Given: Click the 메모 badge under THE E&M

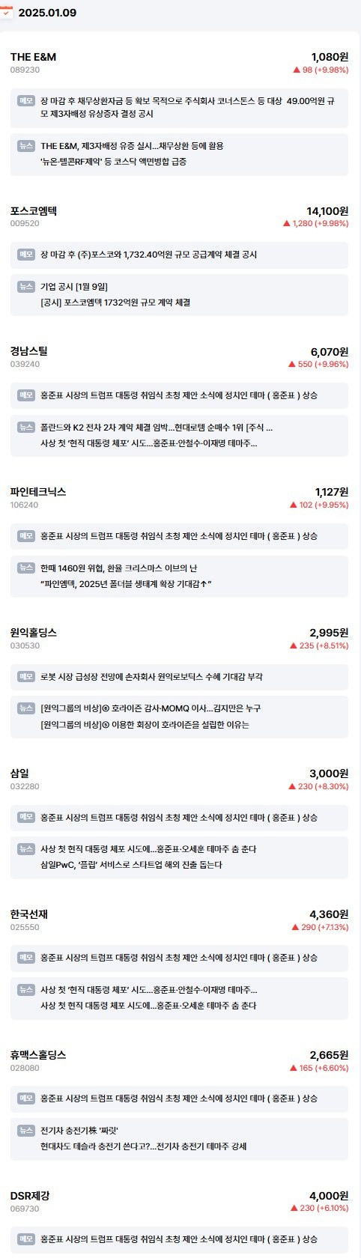Looking at the screenshot, I should coord(26,100).
